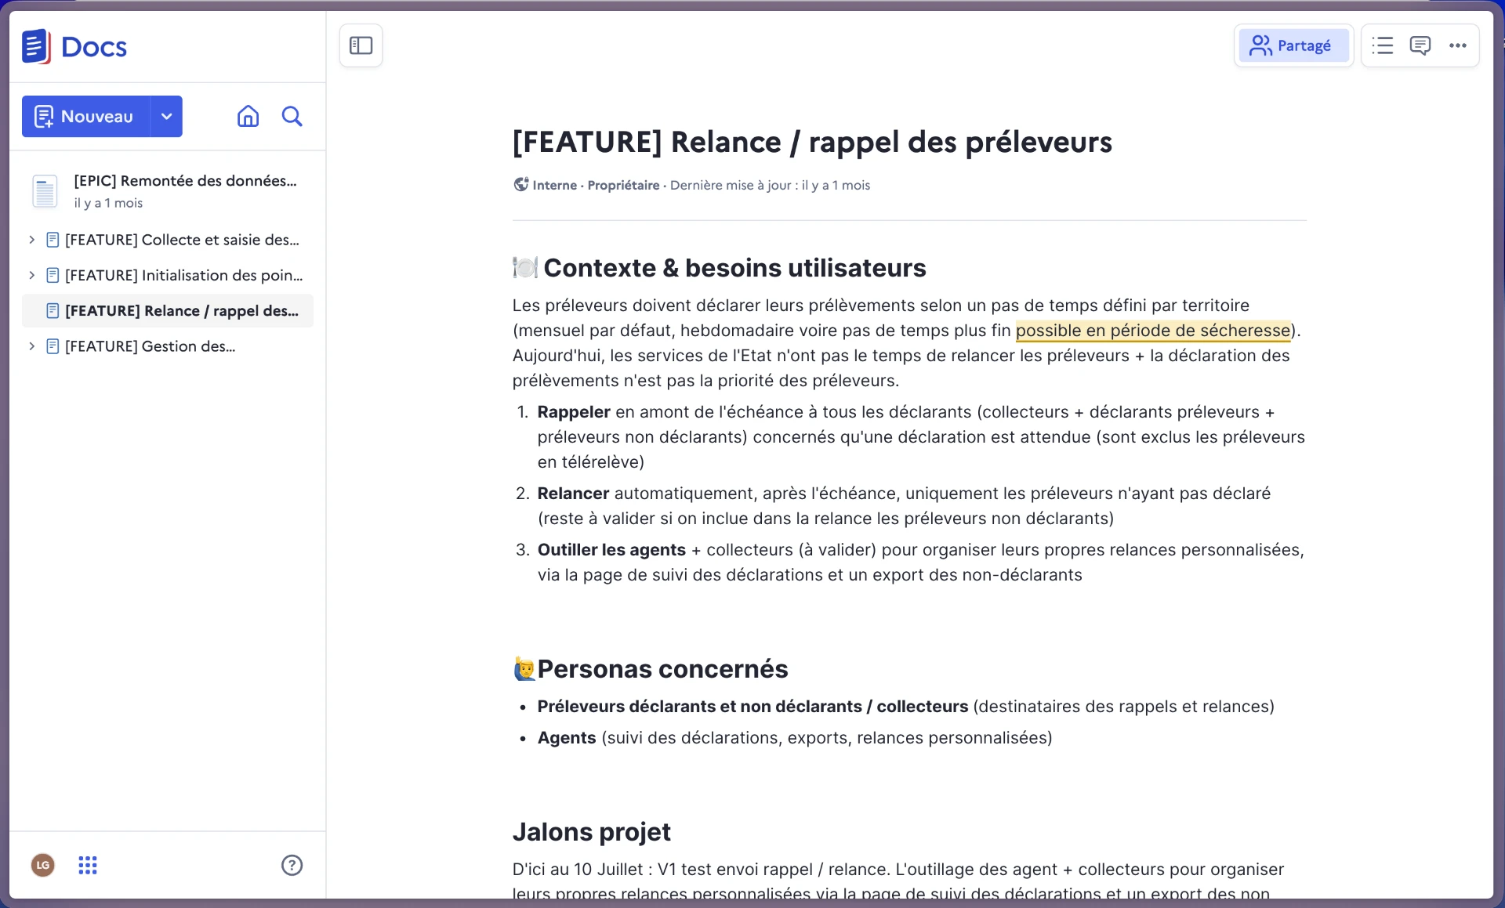
Task: Expand the Collecte et saisie feature
Action: pos(31,240)
